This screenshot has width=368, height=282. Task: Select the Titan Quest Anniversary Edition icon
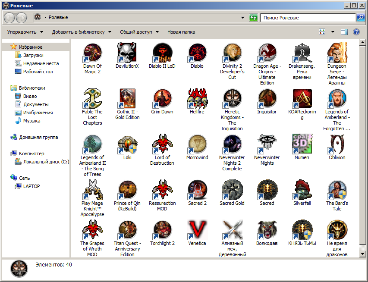(127, 230)
